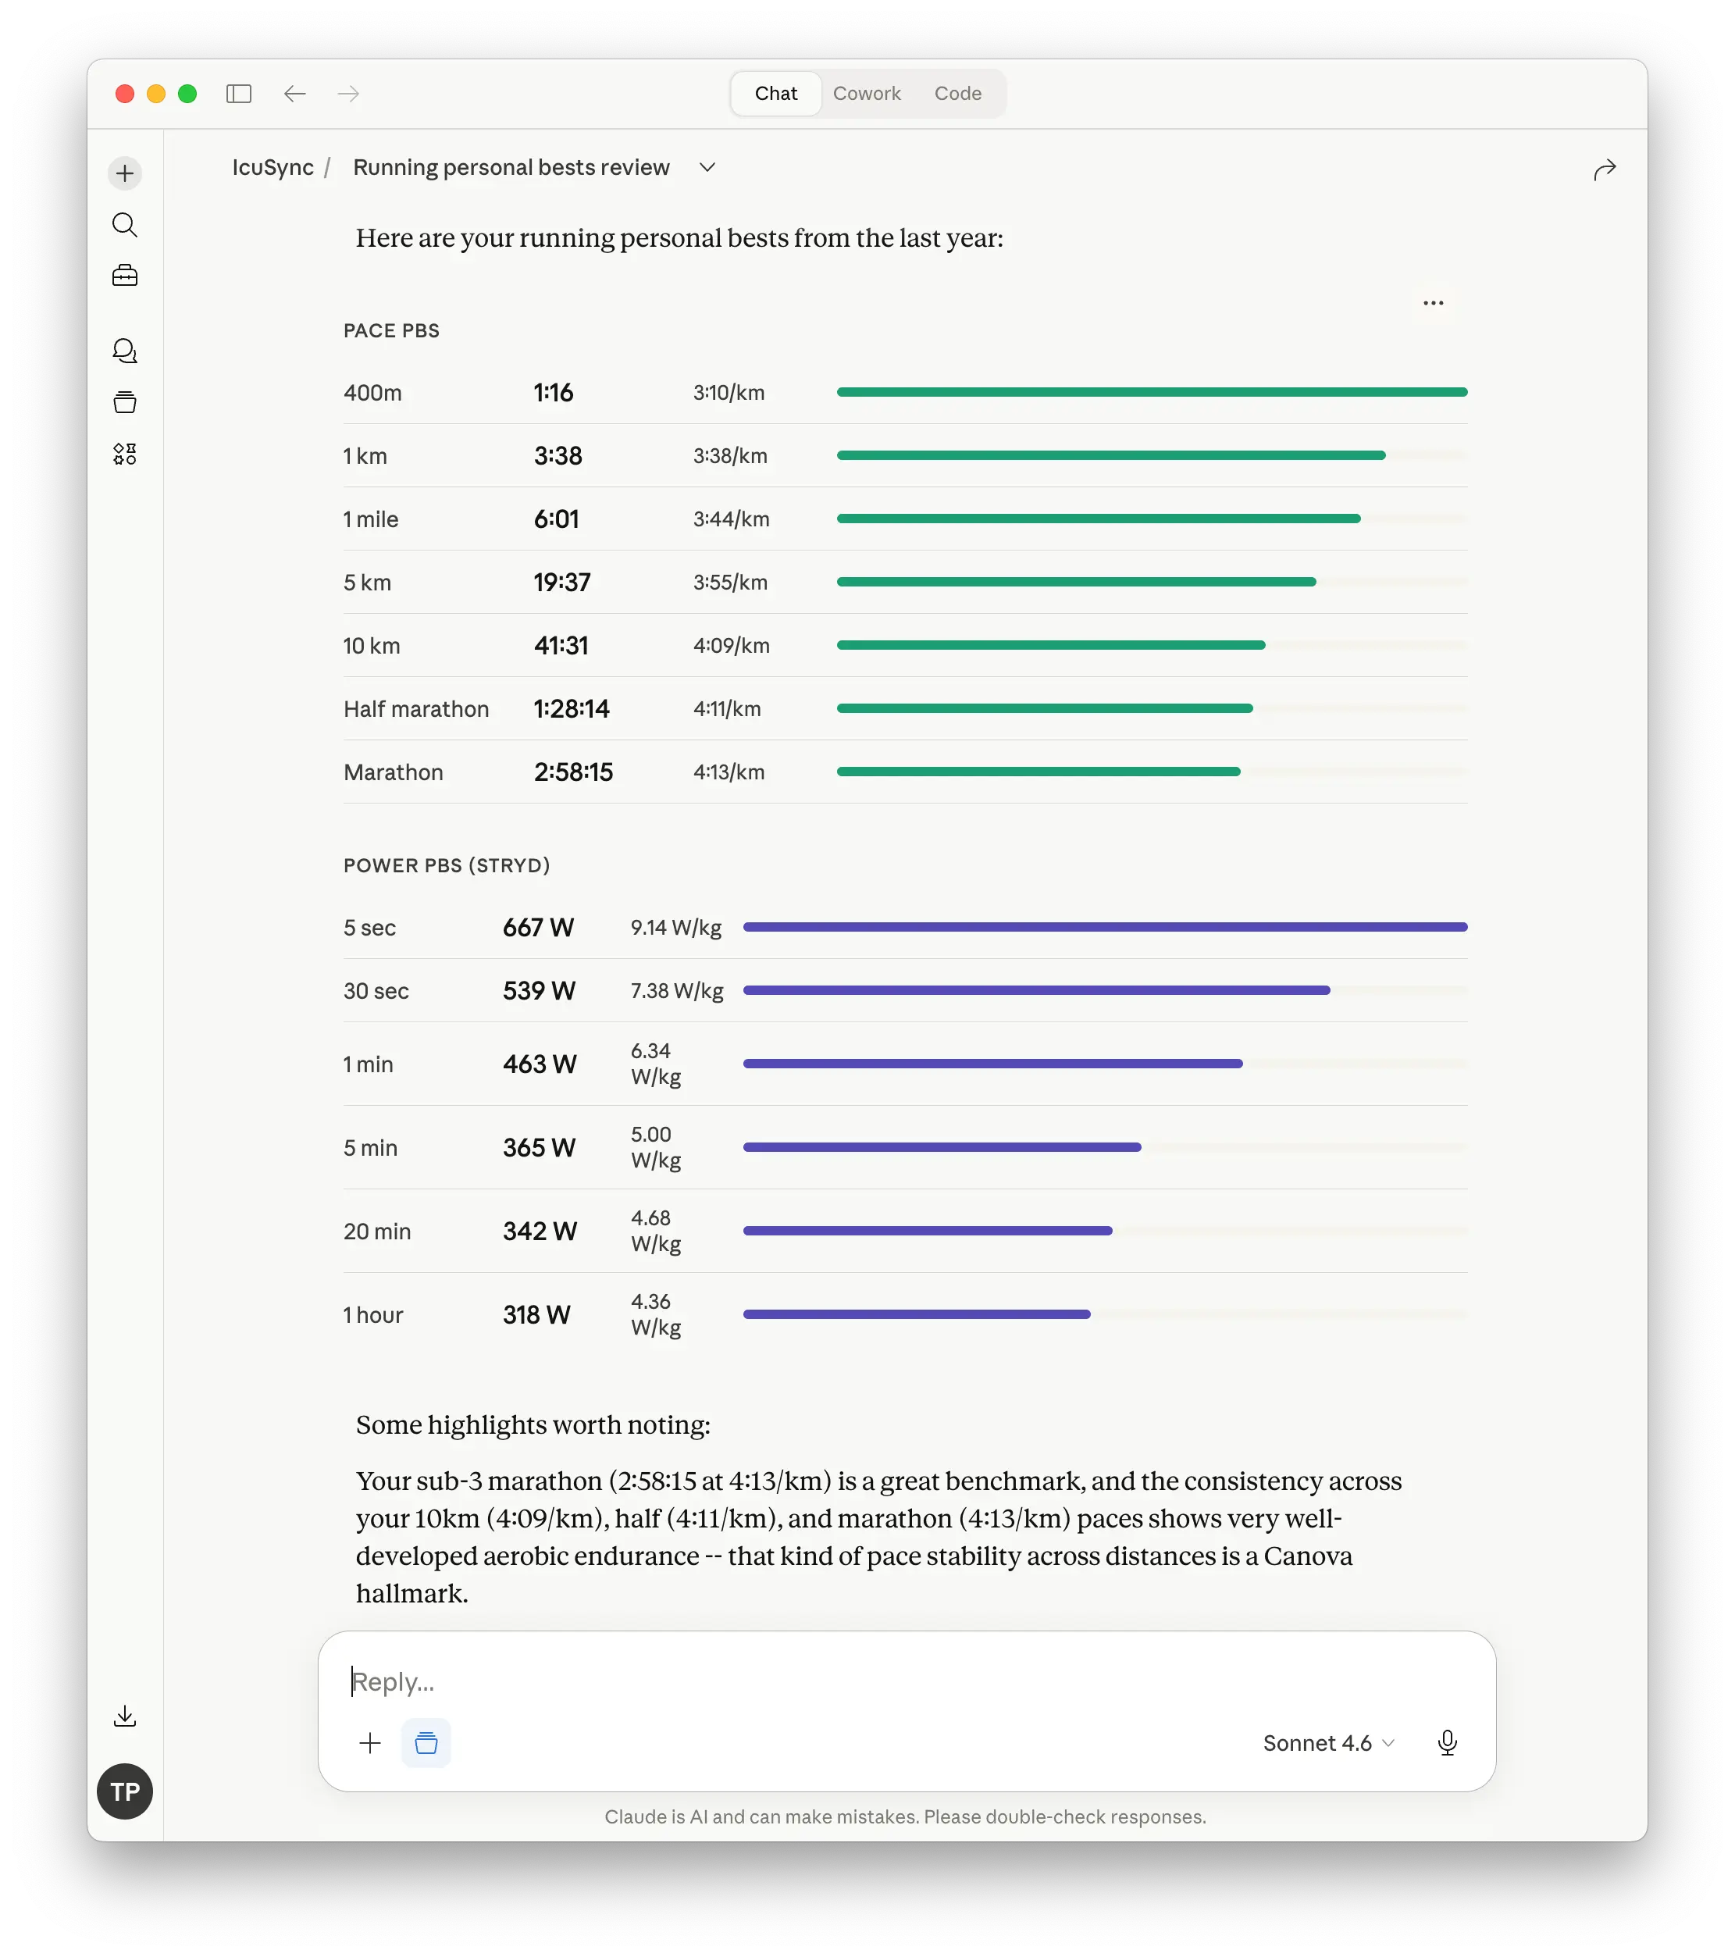Open the projects stack icon in the sidebar
Viewport: 1735px width, 1957px height.
point(124,402)
